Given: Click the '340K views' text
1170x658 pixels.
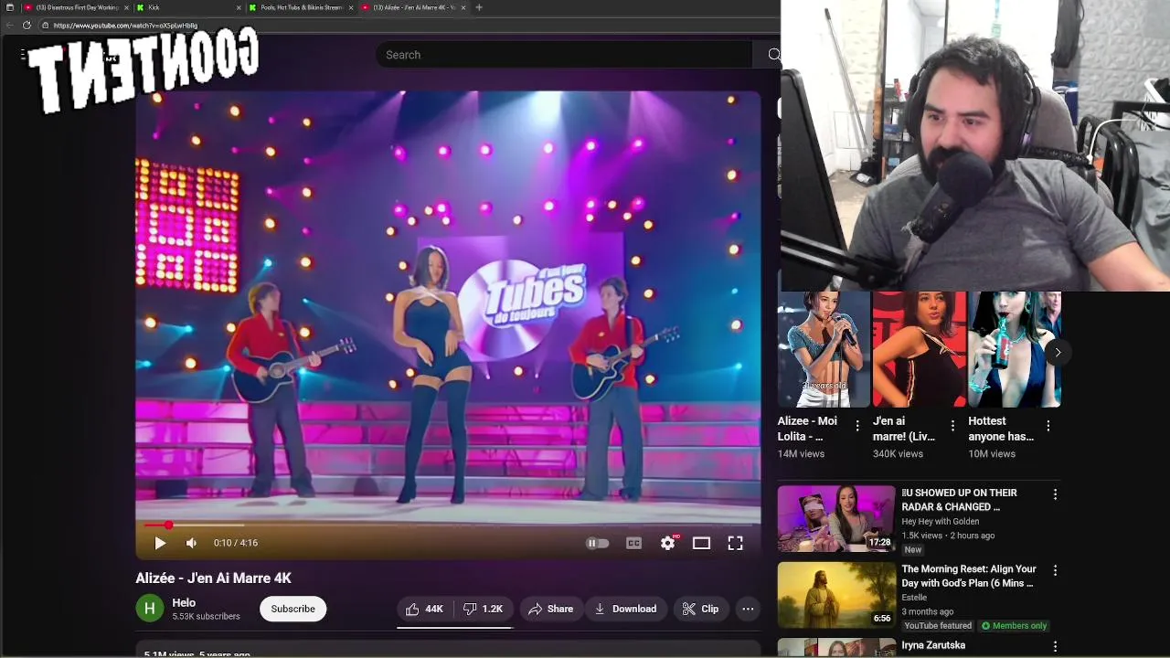Looking at the screenshot, I should click(898, 453).
